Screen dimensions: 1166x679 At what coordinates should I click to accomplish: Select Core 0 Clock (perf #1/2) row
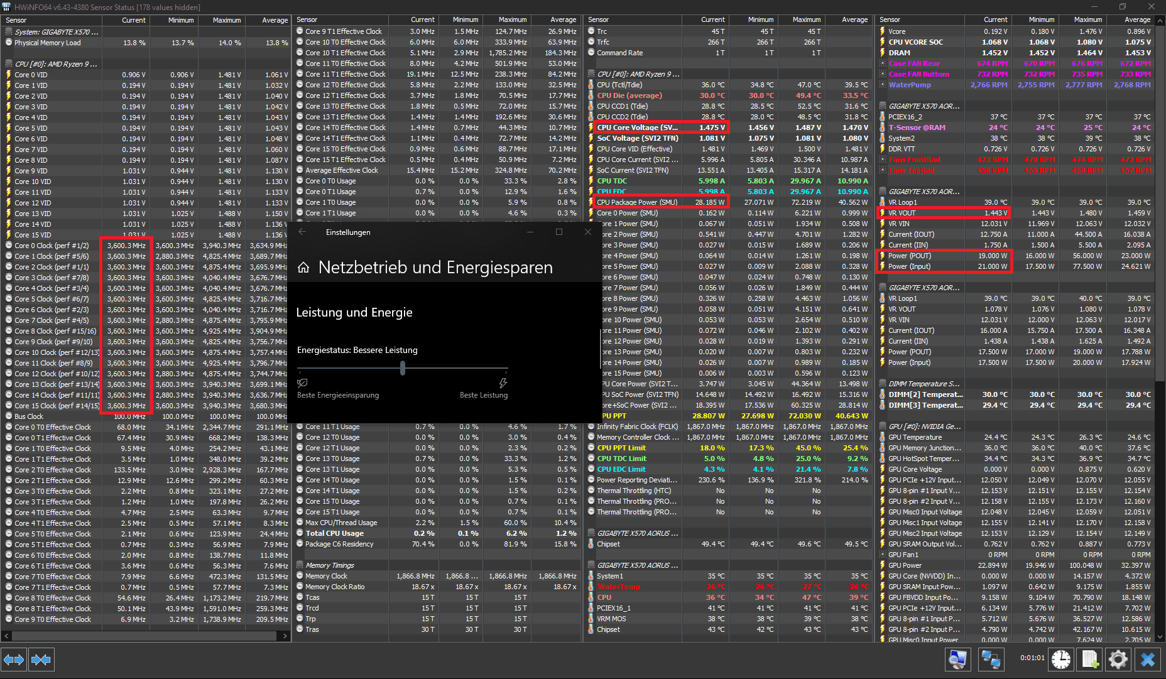coord(146,246)
